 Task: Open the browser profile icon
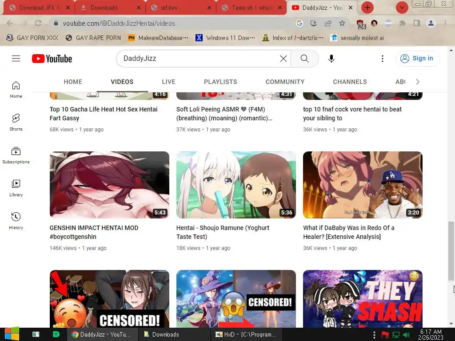point(431,23)
